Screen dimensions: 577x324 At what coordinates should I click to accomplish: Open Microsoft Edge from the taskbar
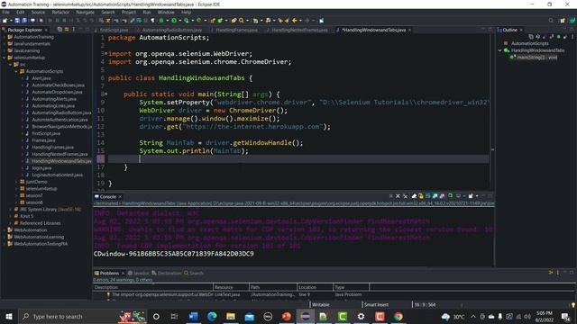click(212, 316)
